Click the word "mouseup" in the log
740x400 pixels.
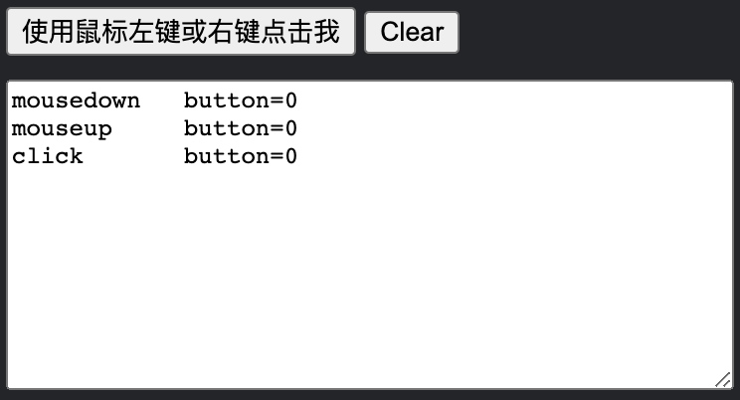pyautogui.click(x=62, y=128)
